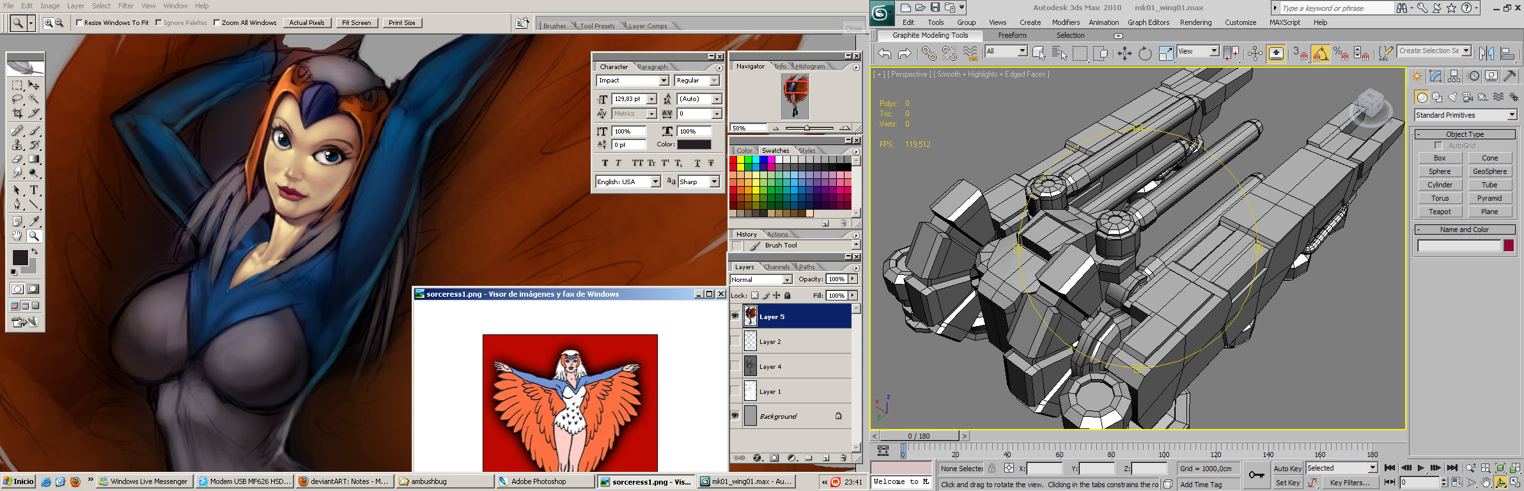1524x491 pixels.
Task: Select the Clone Stamp tool
Action: 17,144
